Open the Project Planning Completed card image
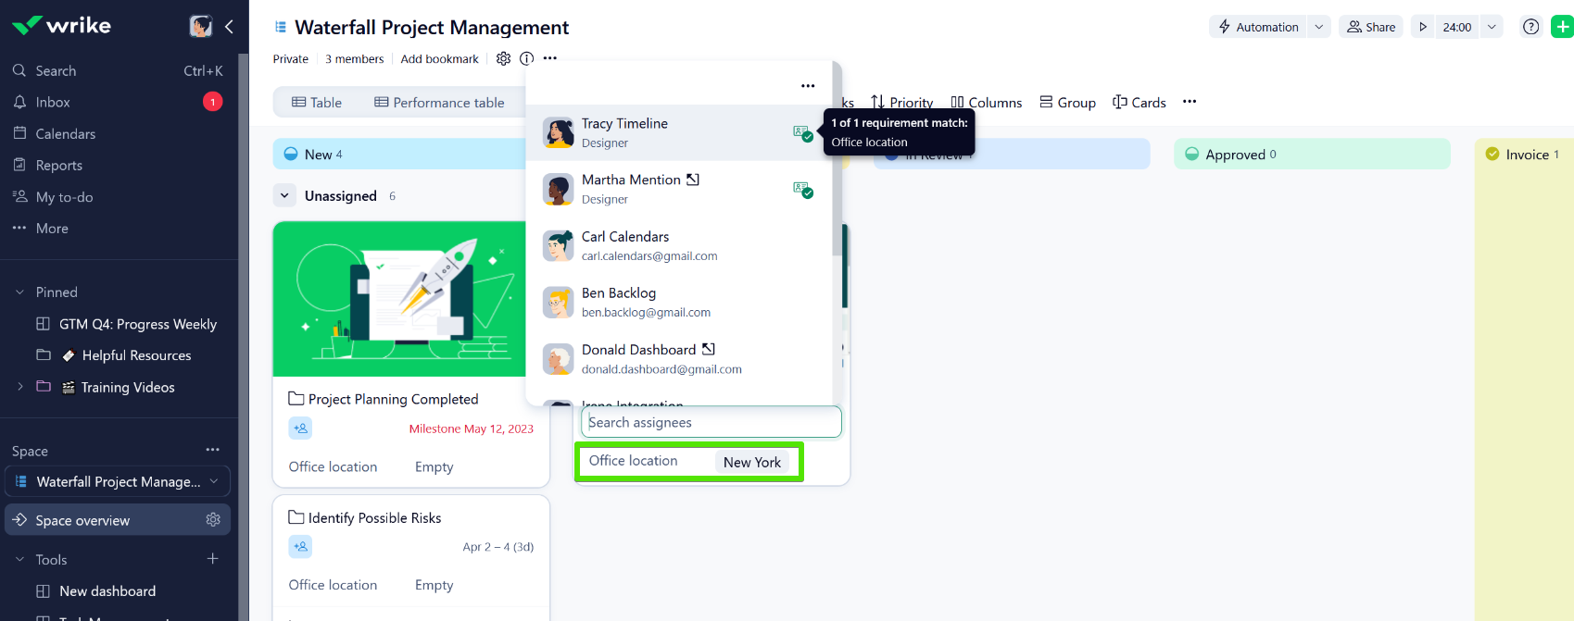The image size is (1574, 621). tap(399, 299)
